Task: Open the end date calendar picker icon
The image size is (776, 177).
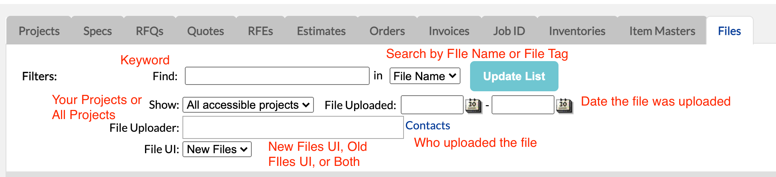Action: (x=564, y=105)
